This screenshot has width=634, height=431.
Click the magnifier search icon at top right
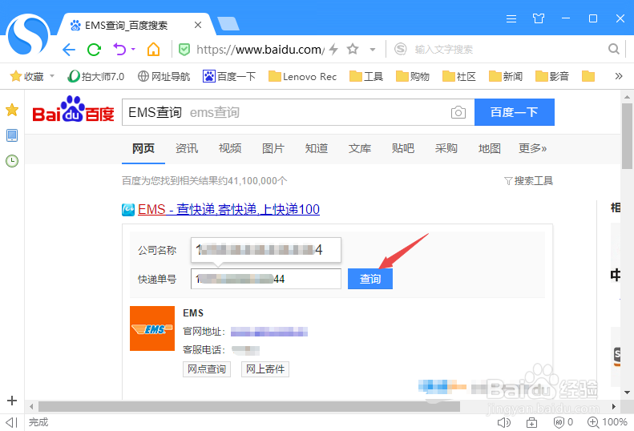click(x=614, y=50)
